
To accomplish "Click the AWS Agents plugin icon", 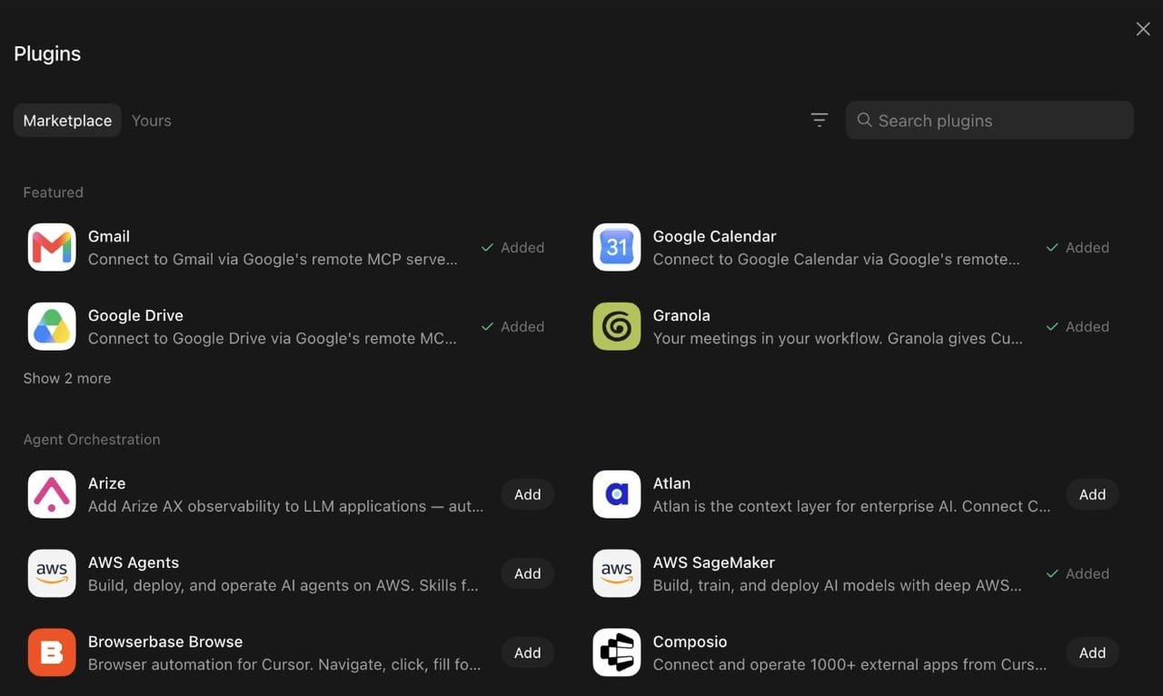I will (52, 573).
